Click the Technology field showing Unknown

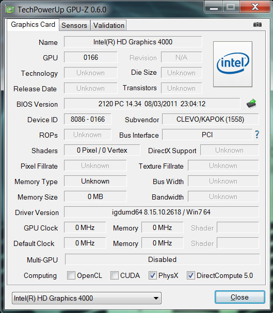pyautogui.click(x=91, y=73)
